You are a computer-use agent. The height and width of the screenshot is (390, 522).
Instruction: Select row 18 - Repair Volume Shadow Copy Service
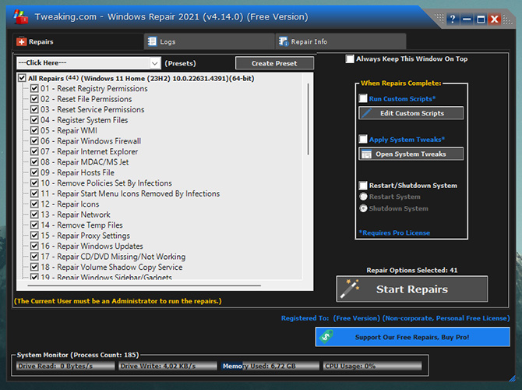click(x=111, y=267)
